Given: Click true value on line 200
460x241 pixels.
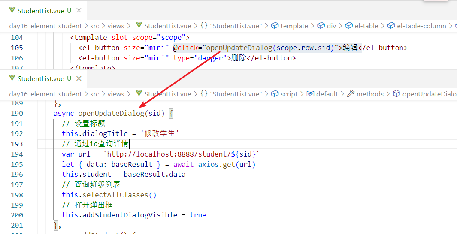Looking at the screenshot, I should click(x=198, y=215).
